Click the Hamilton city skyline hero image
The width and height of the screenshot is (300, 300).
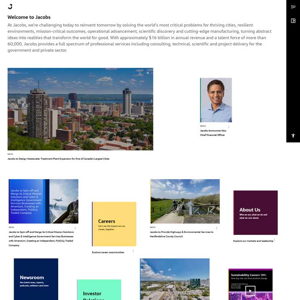tap(80, 109)
